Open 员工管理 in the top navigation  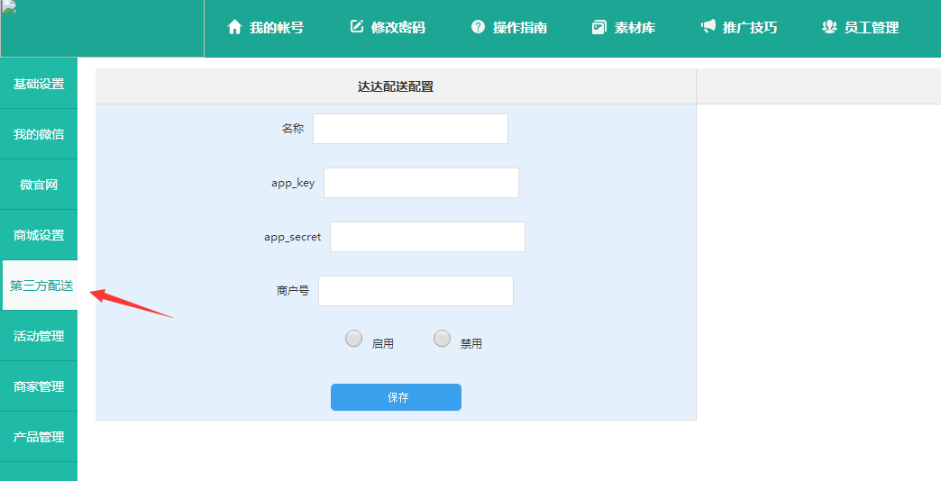point(872,28)
